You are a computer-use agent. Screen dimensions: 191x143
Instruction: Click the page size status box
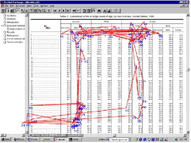click(73, 135)
